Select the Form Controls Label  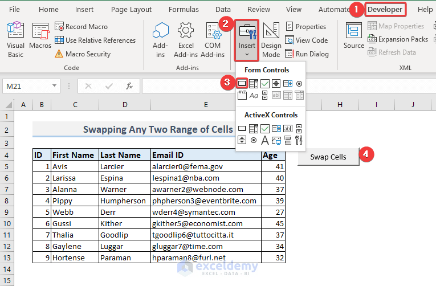pos(254,95)
